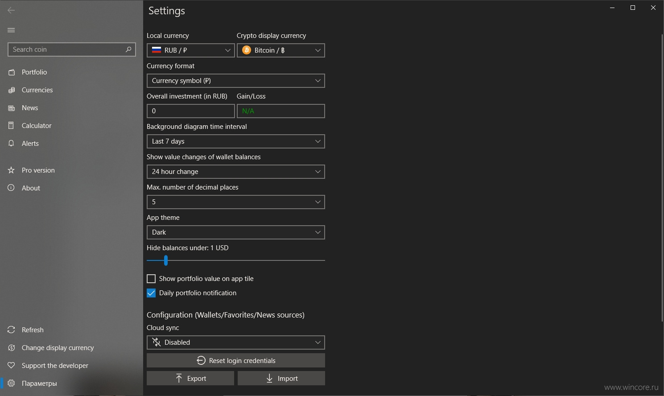Open the Local currency RUB dropdown

(191, 50)
